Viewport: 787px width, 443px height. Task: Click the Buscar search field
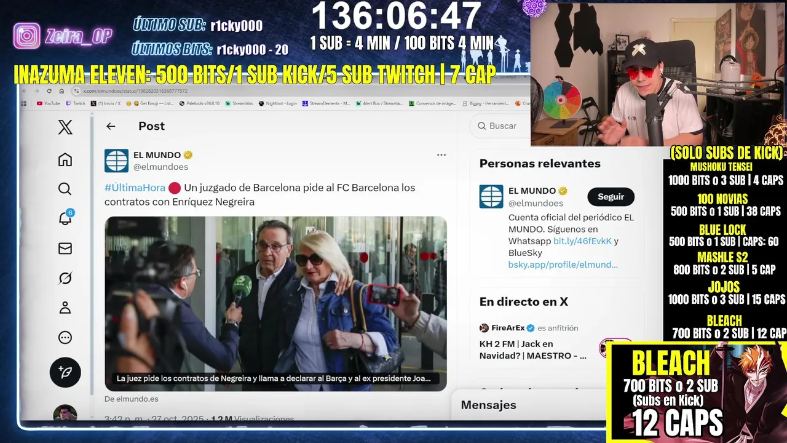tap(499, 126)
